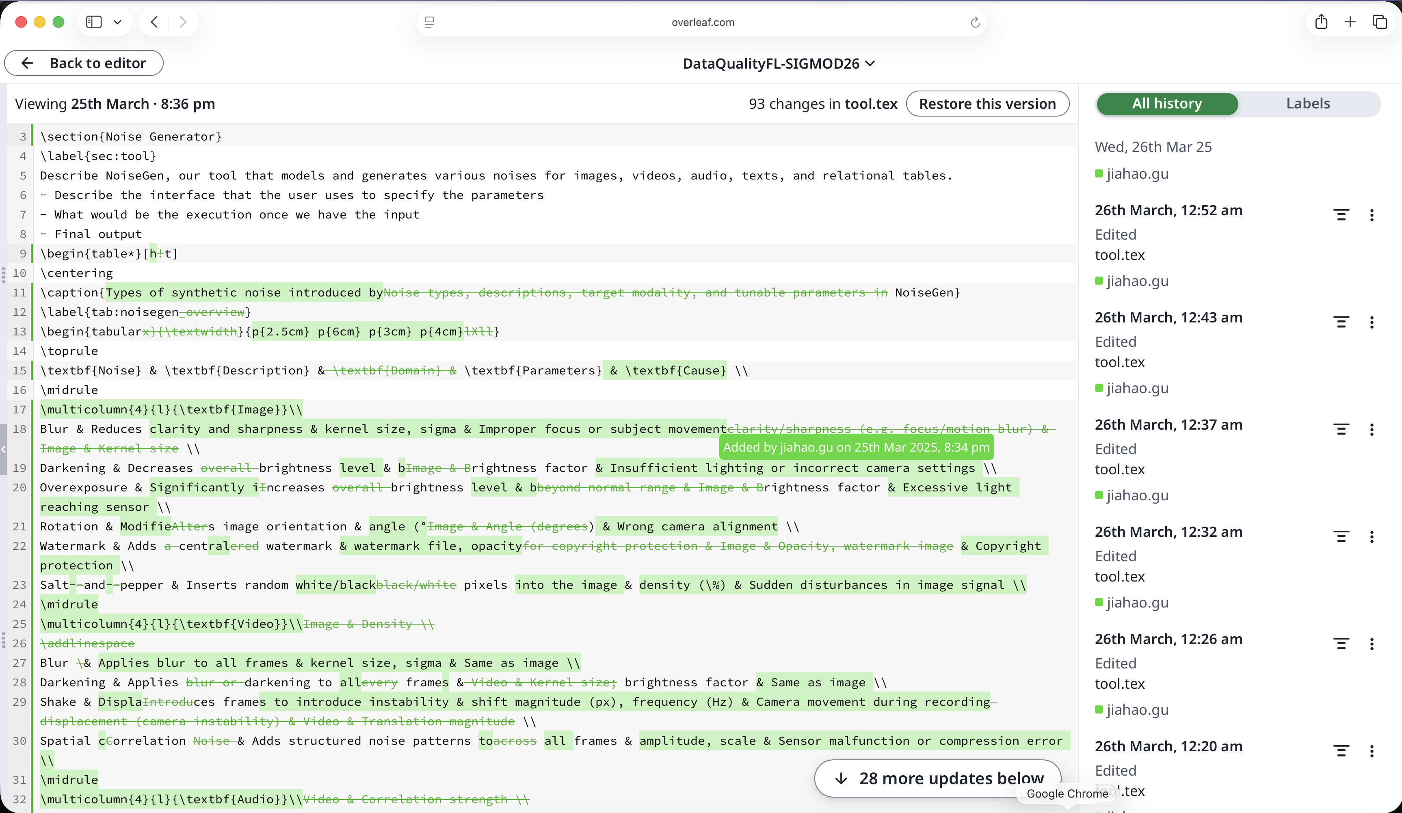Show the tab overview icon
The height and width of the screenshot is (813, 1402).
tap(1379, 22)
